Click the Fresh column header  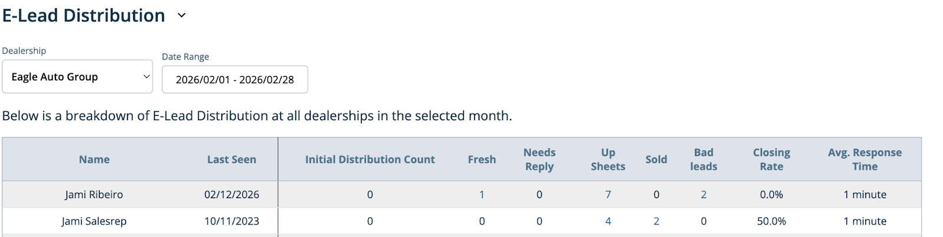[482, 160]
